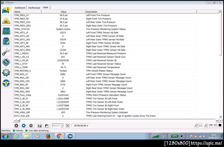Sort by the Name column header
The height and width of the screenshot is (147, 224).
pyautogui.click(x=27, y=12)
